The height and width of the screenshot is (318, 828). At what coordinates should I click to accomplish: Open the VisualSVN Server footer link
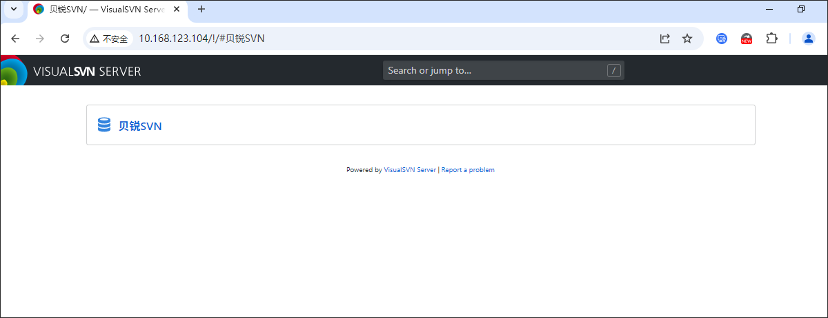pos(410,170)
